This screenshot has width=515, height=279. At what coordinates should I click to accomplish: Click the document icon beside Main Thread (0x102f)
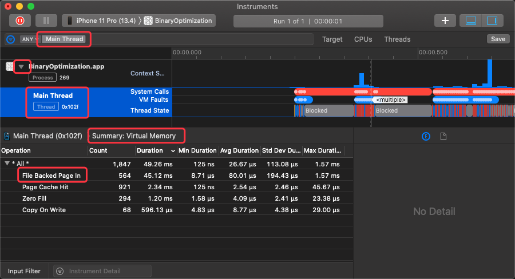6,136
